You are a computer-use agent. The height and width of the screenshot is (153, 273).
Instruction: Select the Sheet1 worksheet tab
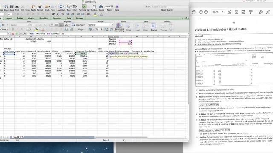tap(16, 137)
